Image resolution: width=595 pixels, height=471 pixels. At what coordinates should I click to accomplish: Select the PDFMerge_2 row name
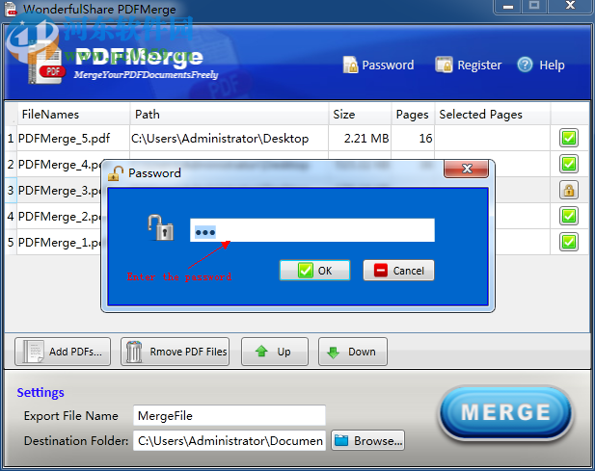click(60, 217)
